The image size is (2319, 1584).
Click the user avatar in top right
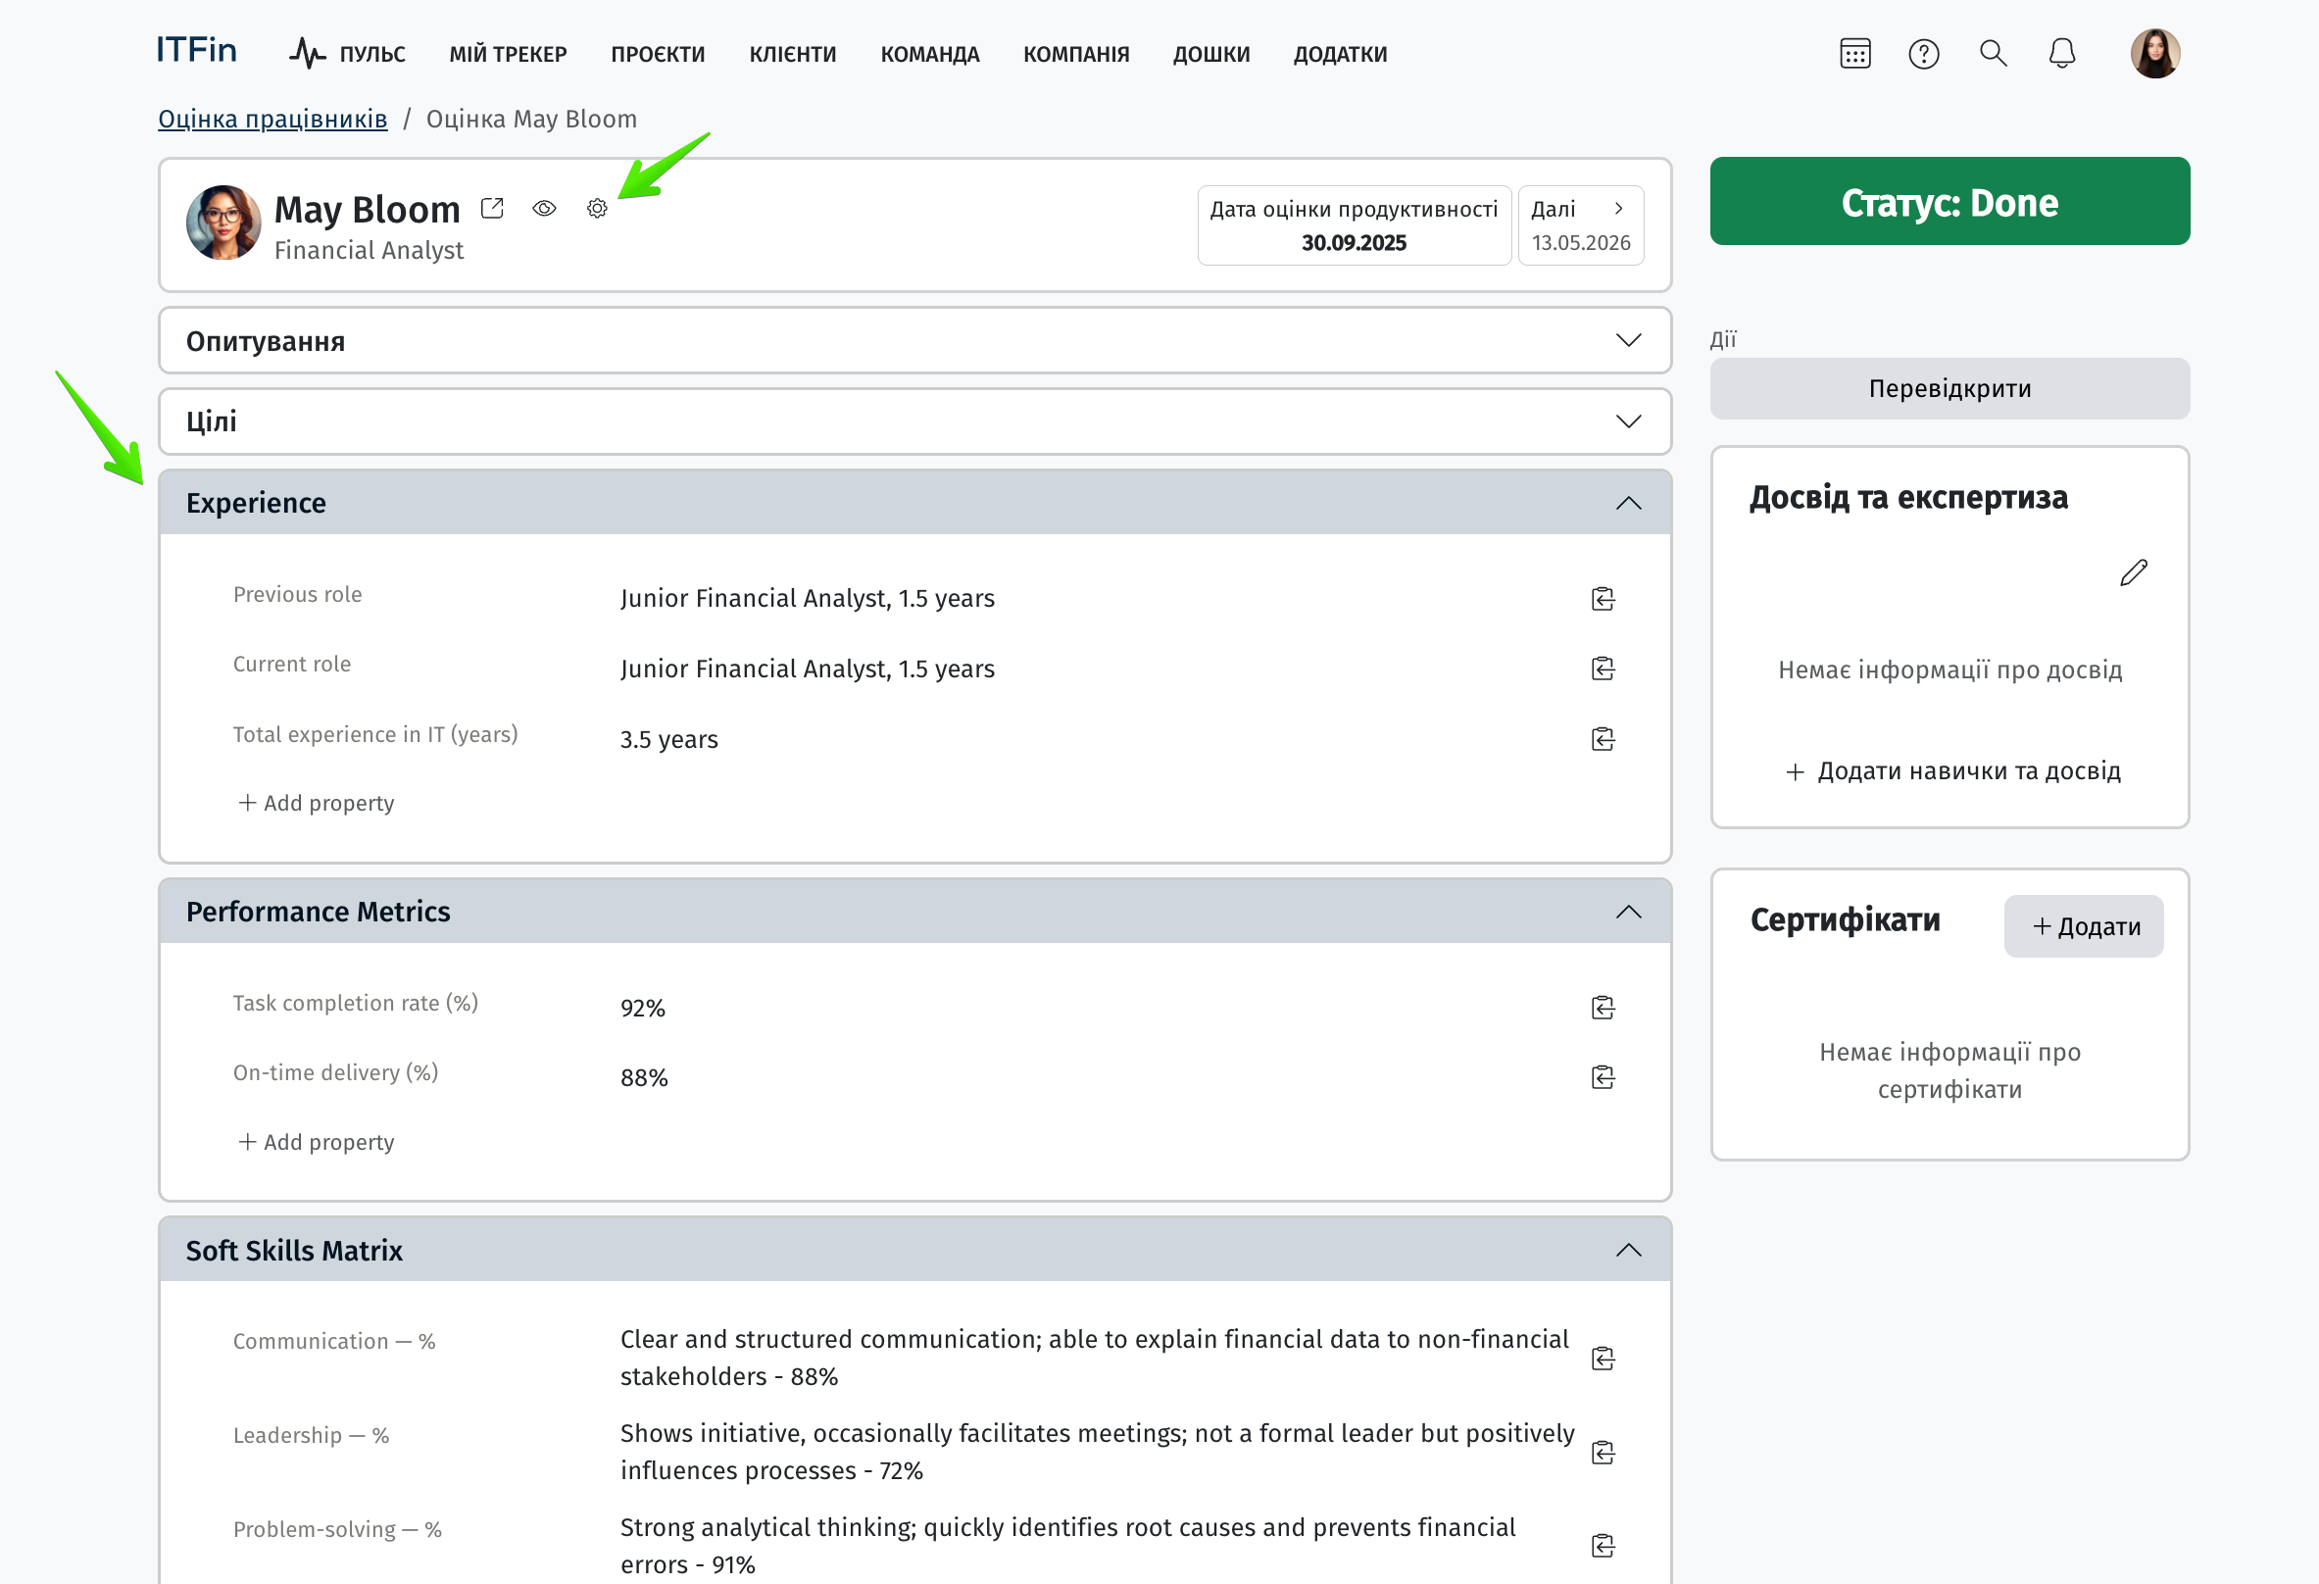(2154, 54)
